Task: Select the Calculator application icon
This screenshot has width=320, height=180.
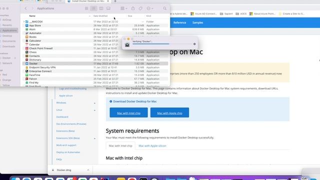Action: pyautogui.click(x=26, y=41)
